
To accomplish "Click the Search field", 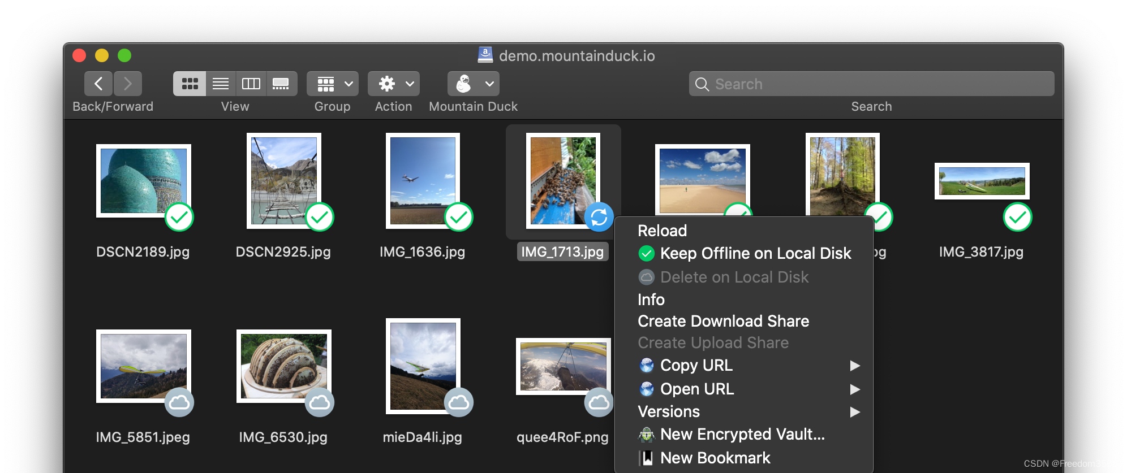I will pos(871,84).
